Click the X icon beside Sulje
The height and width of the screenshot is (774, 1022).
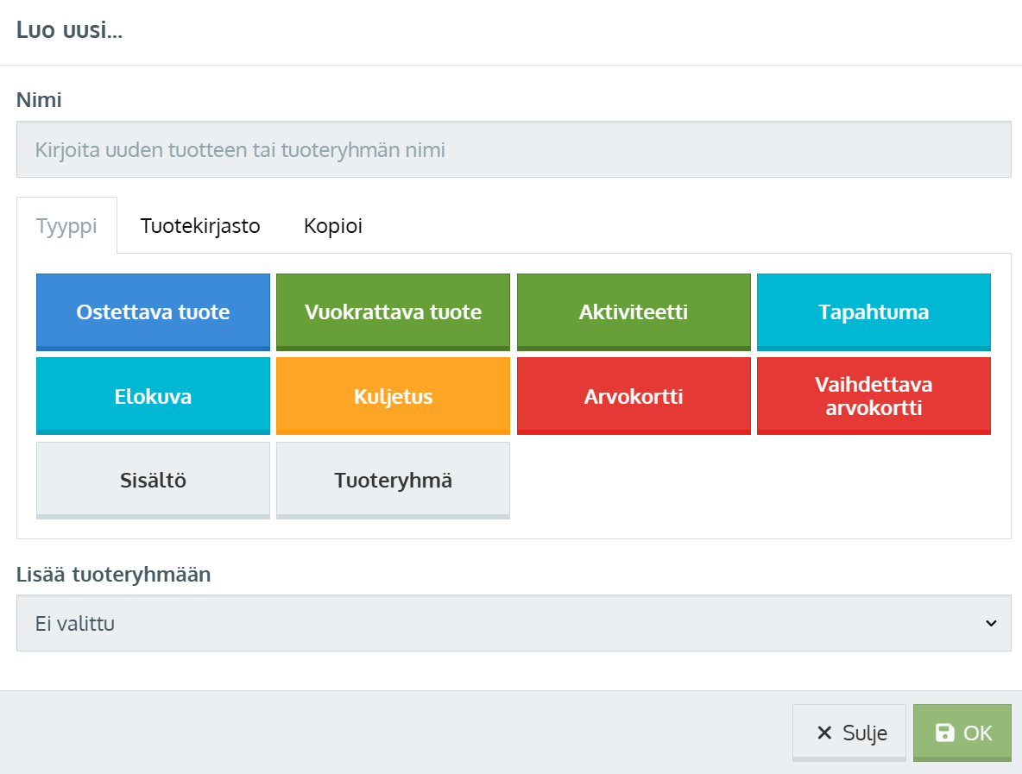click(x=824, y=733)
